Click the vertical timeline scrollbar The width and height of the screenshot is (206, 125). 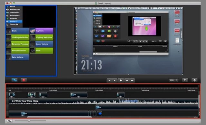[199, 102]
